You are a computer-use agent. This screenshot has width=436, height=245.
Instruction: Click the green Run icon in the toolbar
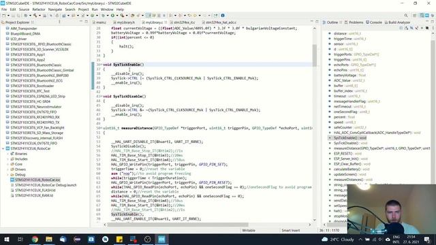pos(112,16)
